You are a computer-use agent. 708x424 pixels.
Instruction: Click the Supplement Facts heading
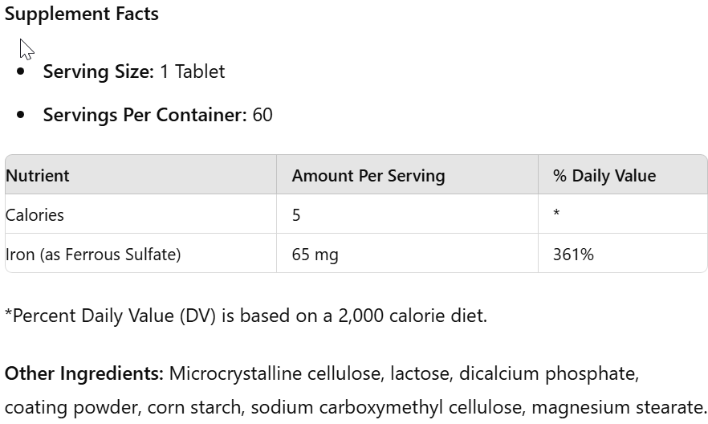tap(82, 14)
